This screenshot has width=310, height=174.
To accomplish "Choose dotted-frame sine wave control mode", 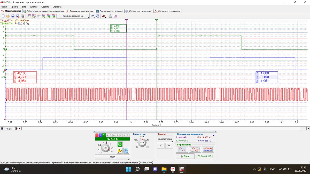I will click(195, 149).
